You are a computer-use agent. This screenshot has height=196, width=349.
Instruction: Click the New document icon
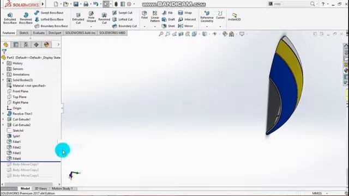[56, 4]
